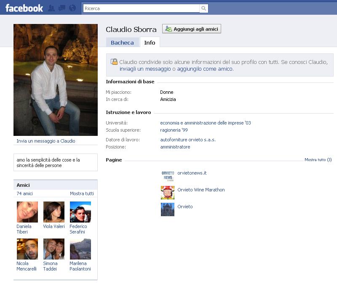
Task: Click the inviagli un messaggio link
Action: [145, 69]
